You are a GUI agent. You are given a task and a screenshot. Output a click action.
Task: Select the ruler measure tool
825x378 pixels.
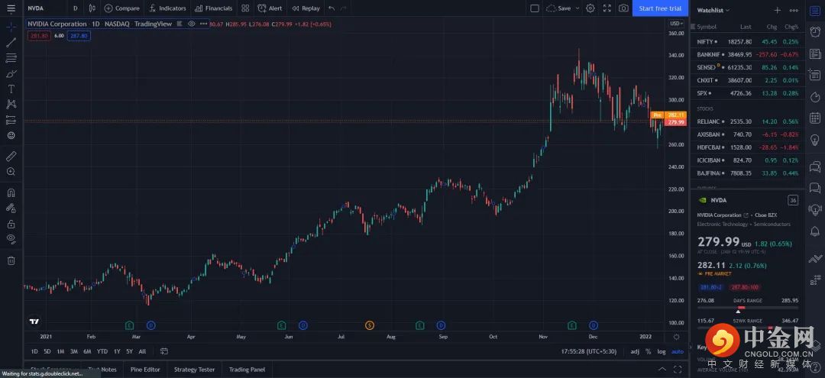[11, 156]
